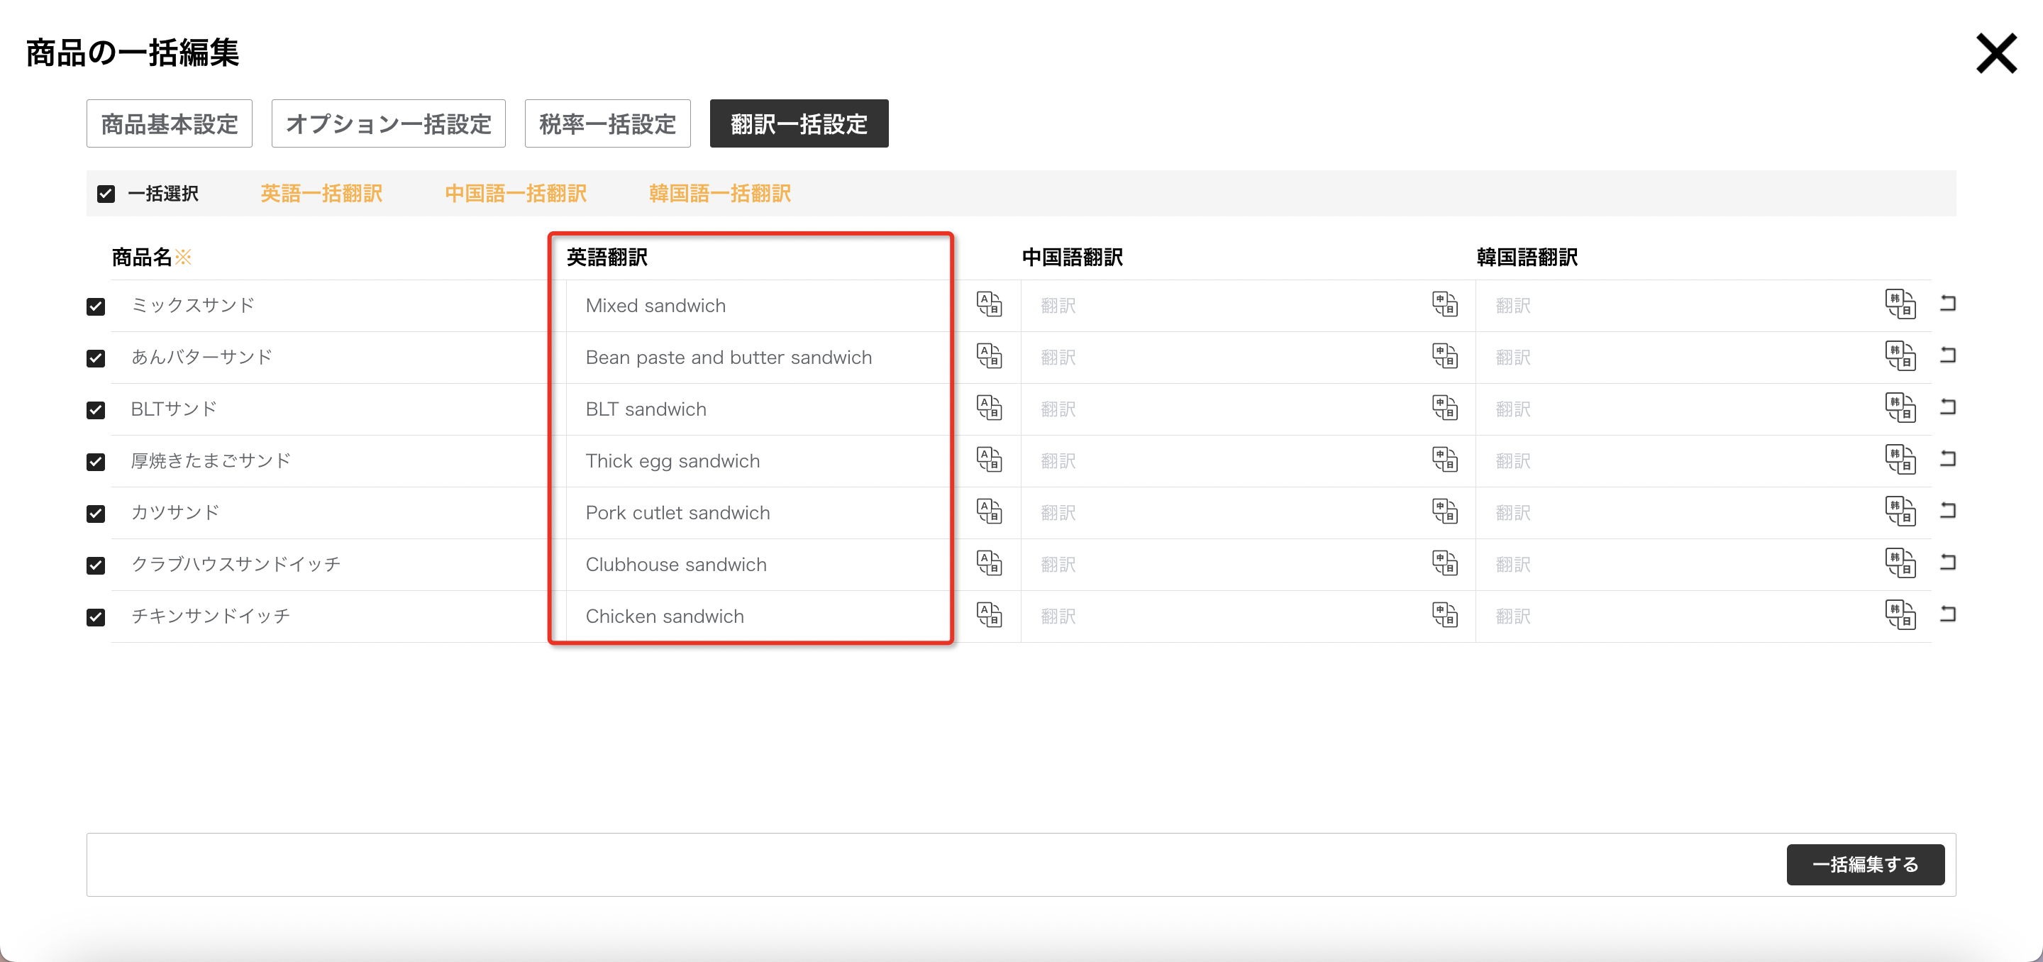Click the 韓国語一括翻訳 link
This screenshot has width=2043, height=962.
point(719,194)
